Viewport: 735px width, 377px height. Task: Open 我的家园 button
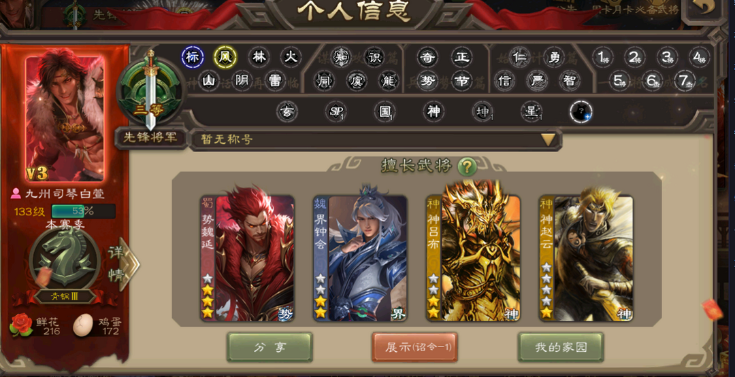[x=561, y=347]
